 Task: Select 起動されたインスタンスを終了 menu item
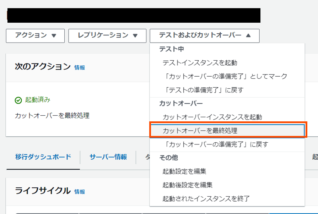(x=227, y=199)
